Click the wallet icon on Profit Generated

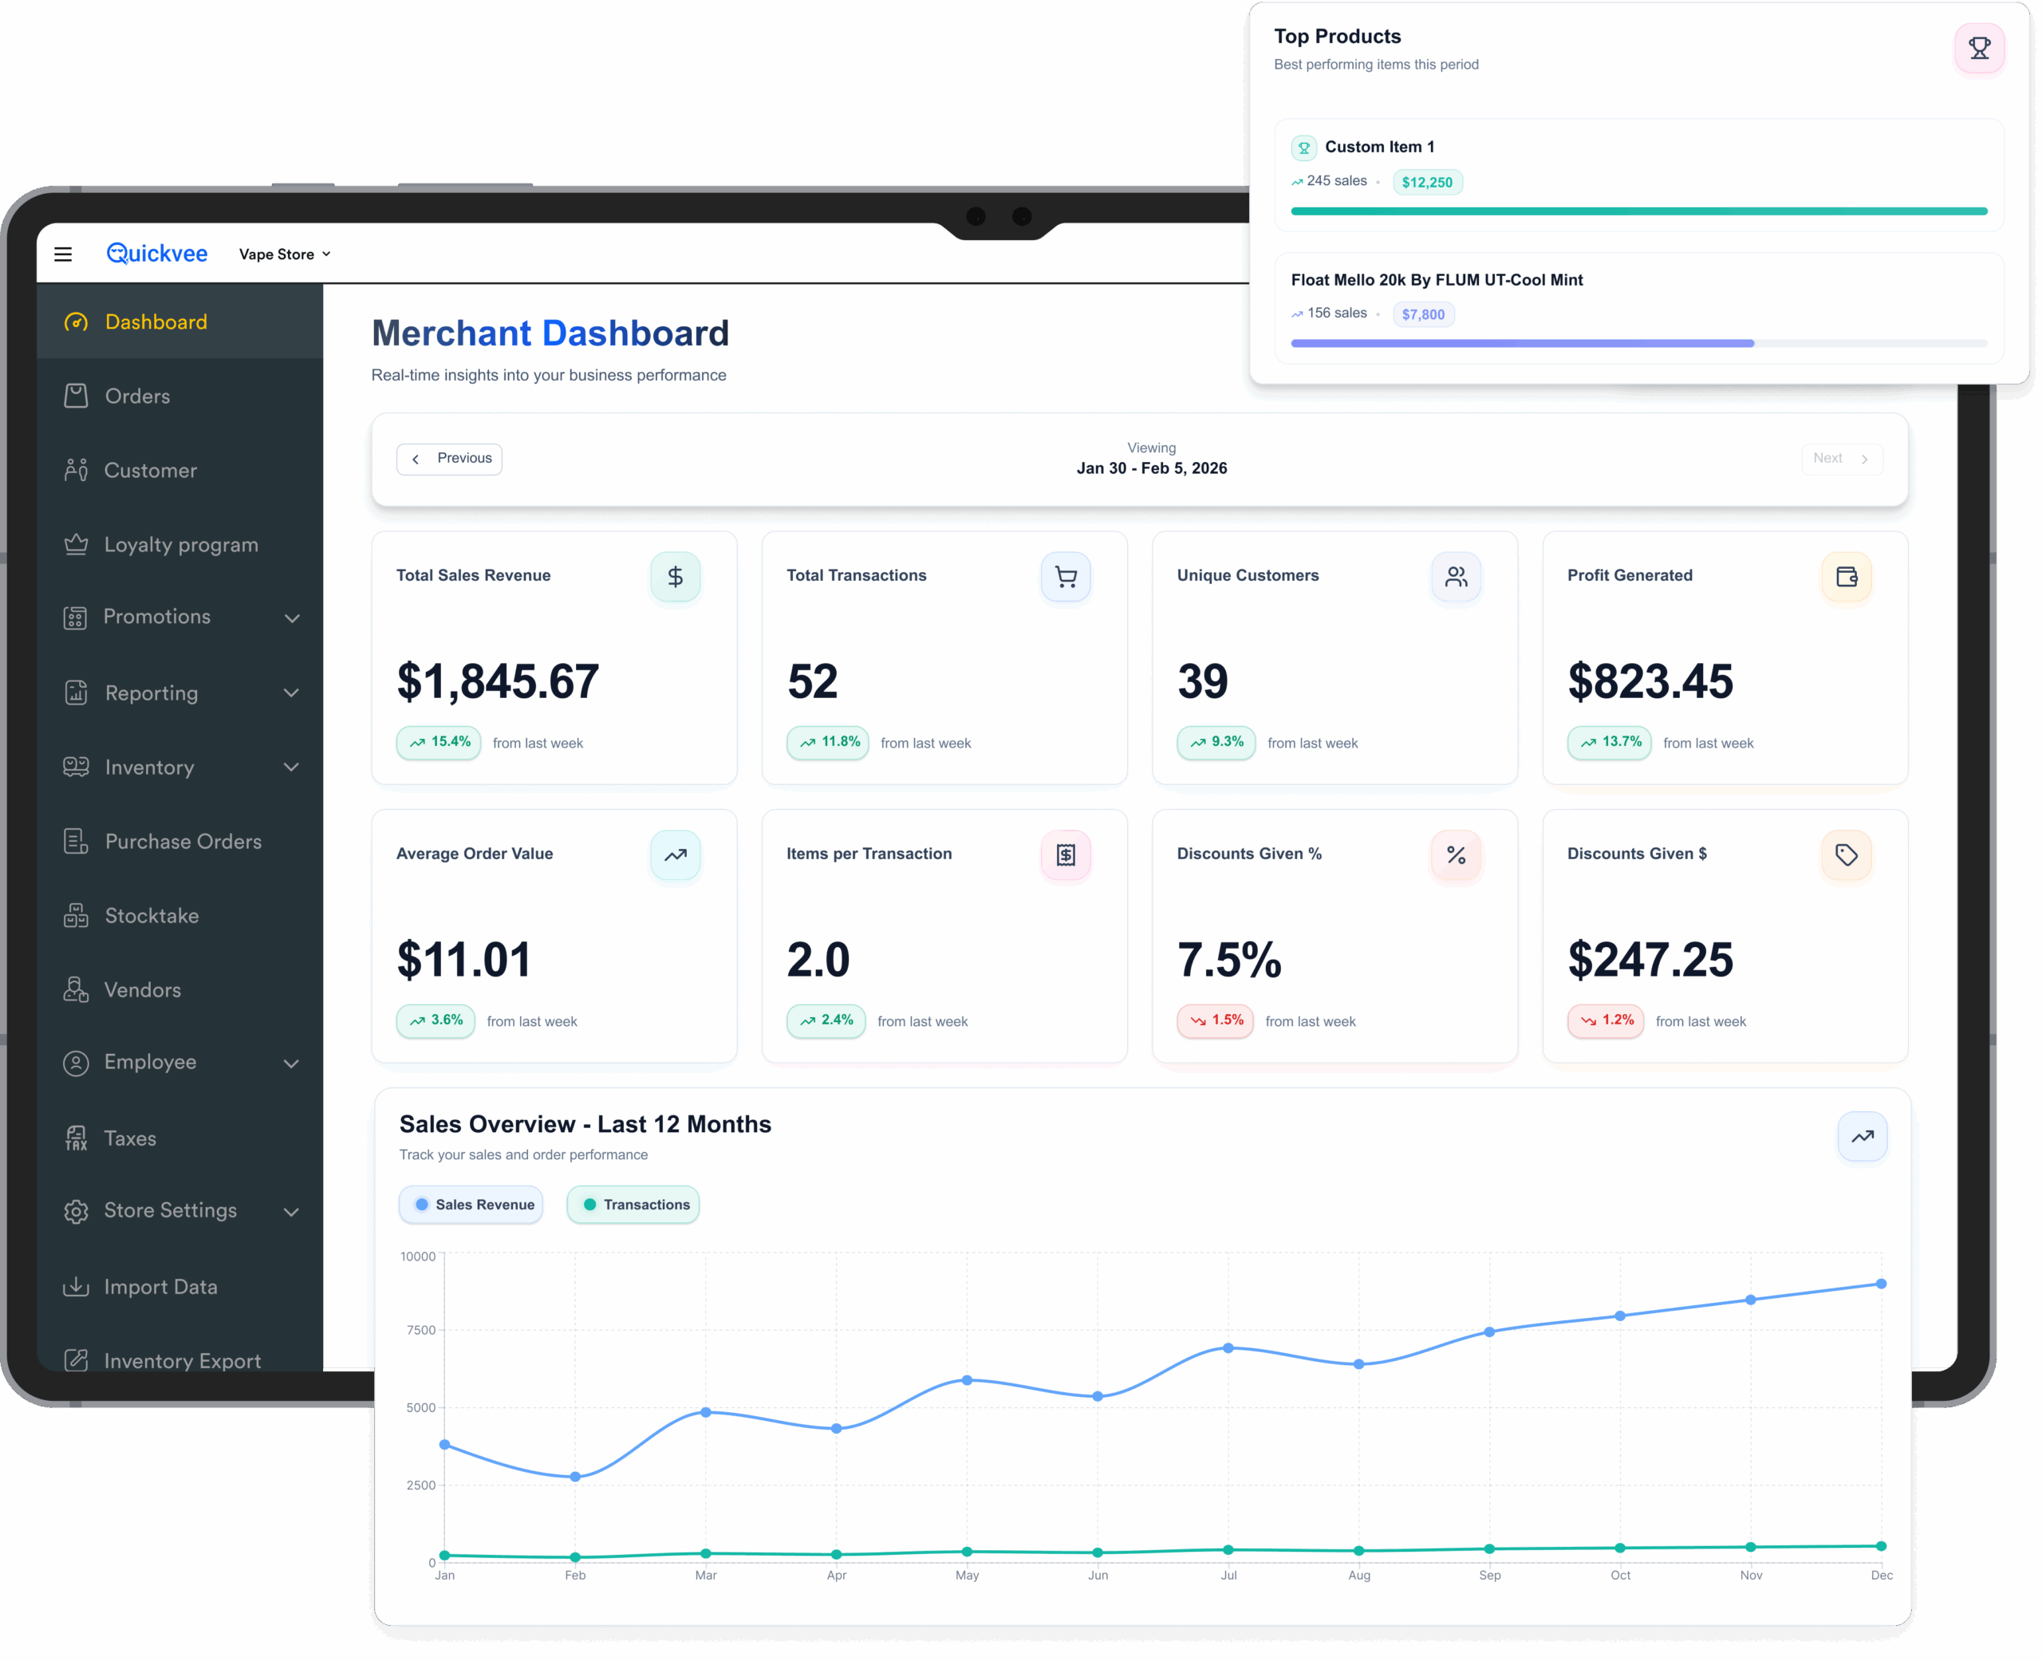(x=1845, y=577)
